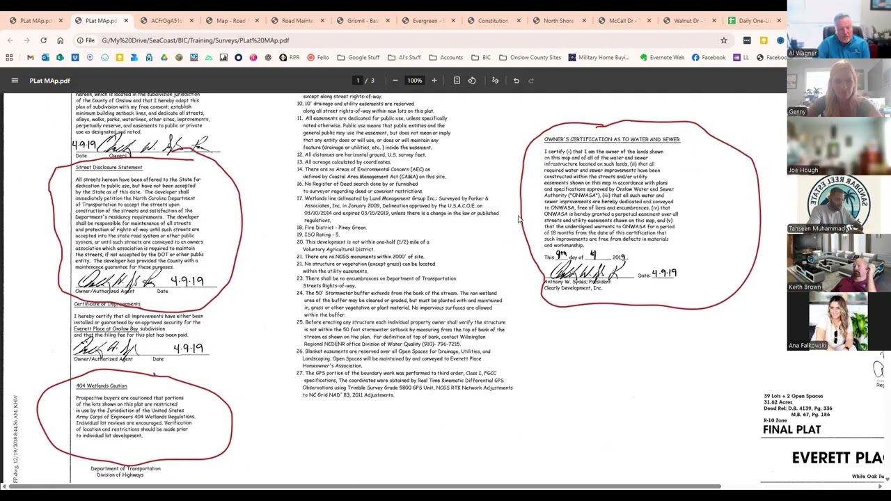Select Genny's video thumbnail
This screenshot has height=501, width=891.
(x=839, y=88)
